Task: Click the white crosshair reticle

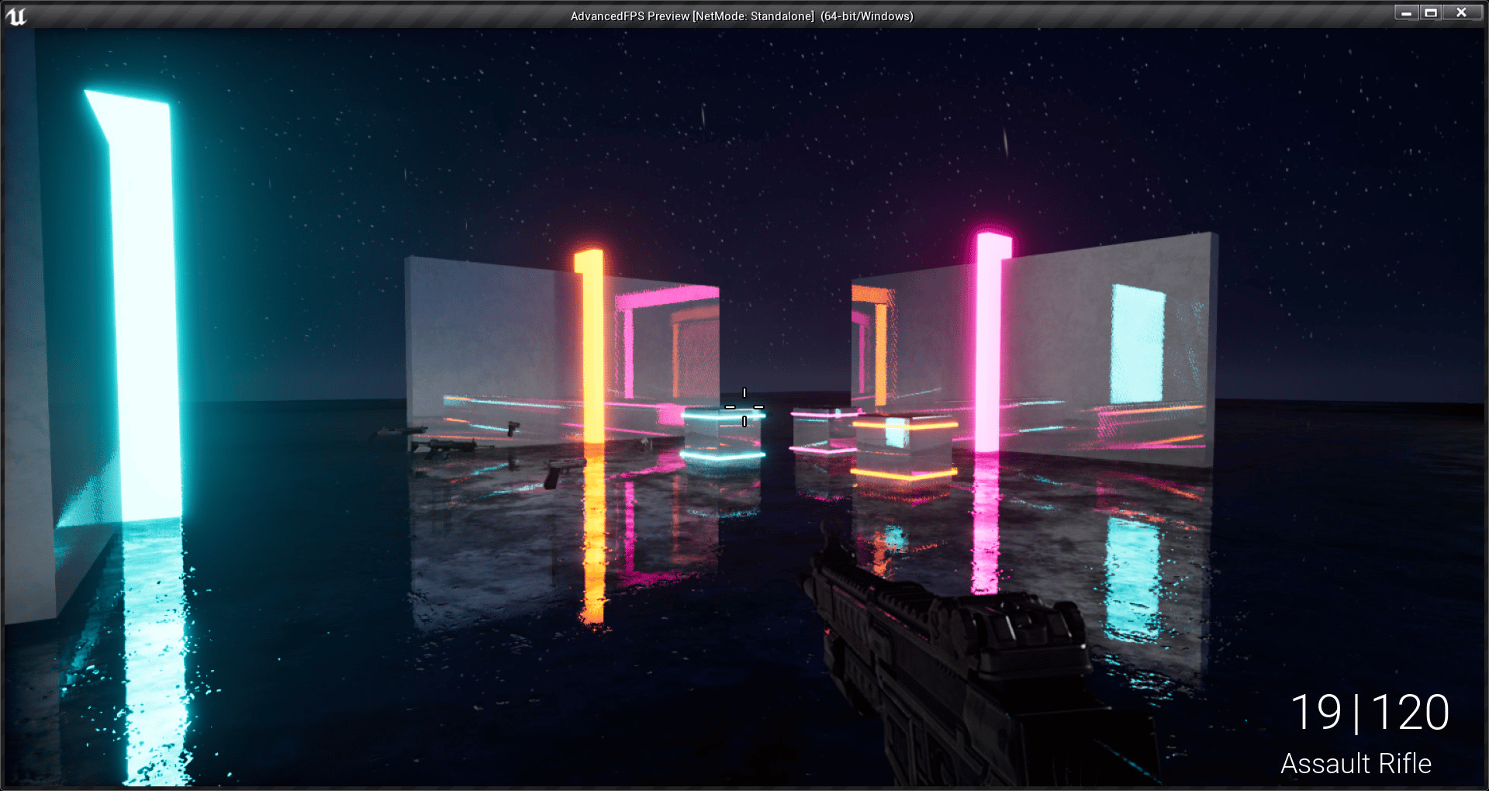Action: coord(744,407)
